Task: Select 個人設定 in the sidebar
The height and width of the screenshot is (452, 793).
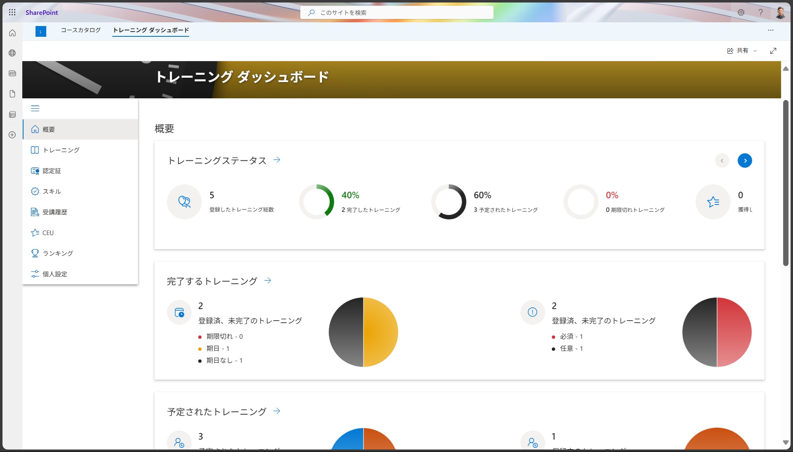Action: tap(81, 274)
